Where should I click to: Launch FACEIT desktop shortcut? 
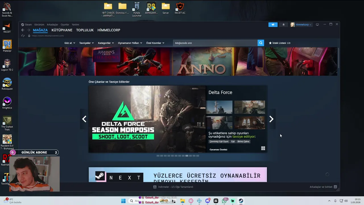(x=7, y=28)
